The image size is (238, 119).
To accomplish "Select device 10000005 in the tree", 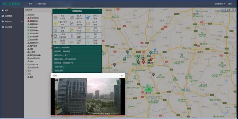I will tap(34, 33).
